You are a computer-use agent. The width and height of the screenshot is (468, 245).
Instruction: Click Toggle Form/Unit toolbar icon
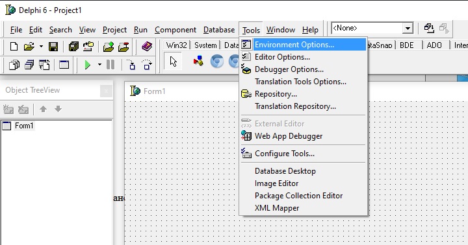[x=44, y=65]
